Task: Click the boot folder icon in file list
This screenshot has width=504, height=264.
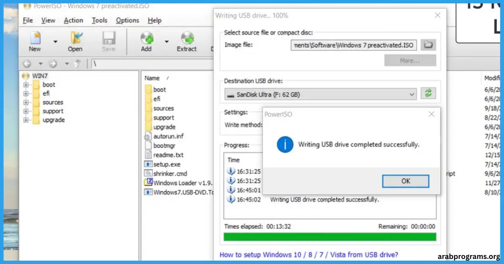Action: (x=148, y=90)
